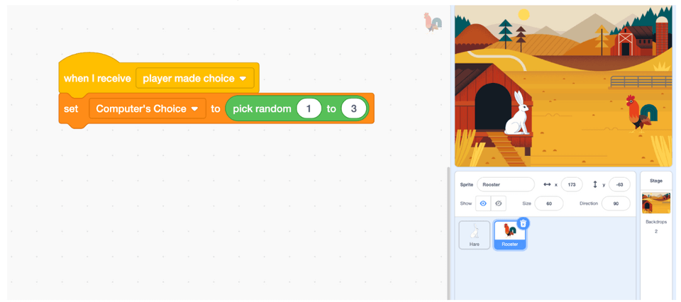Viewport: 681px width, 302px height.
Task: Show sprite using the eye icon
Action: [x=483, y=203]
